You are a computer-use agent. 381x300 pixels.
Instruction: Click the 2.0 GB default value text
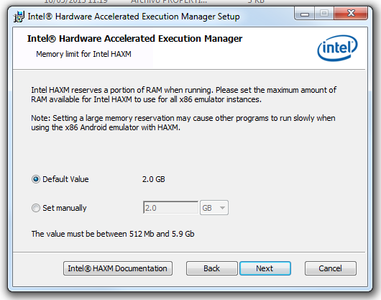coord(154,179)
